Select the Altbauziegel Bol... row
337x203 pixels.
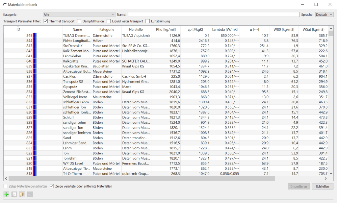(x=166, y=71)
